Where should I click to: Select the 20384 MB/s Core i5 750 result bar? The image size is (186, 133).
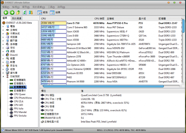53,23
